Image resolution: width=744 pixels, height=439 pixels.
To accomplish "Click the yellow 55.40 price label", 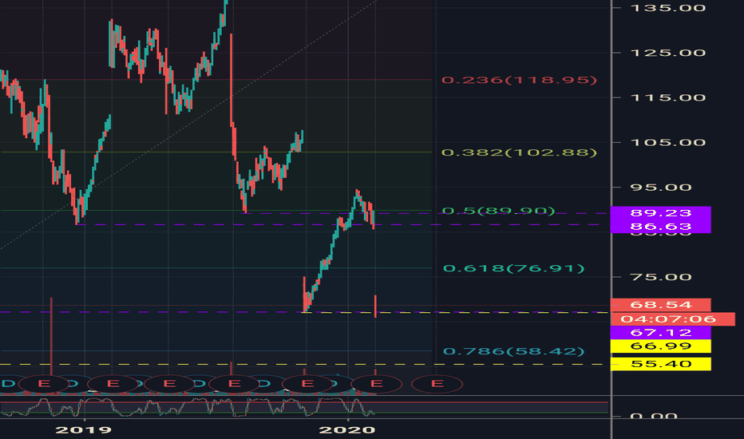I will tap(660, 364).
